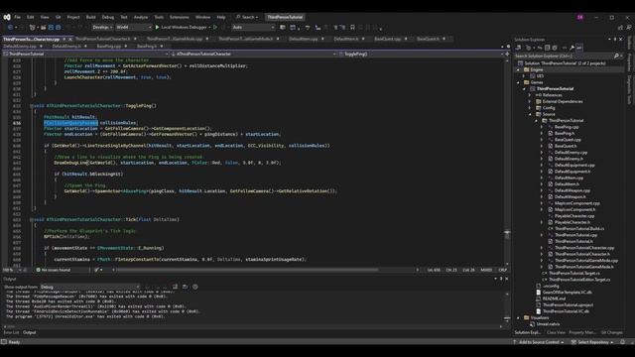The width and height of the screenshot is (635, 357).
Task: Open the Help menu
Action: tap(221, 17)
